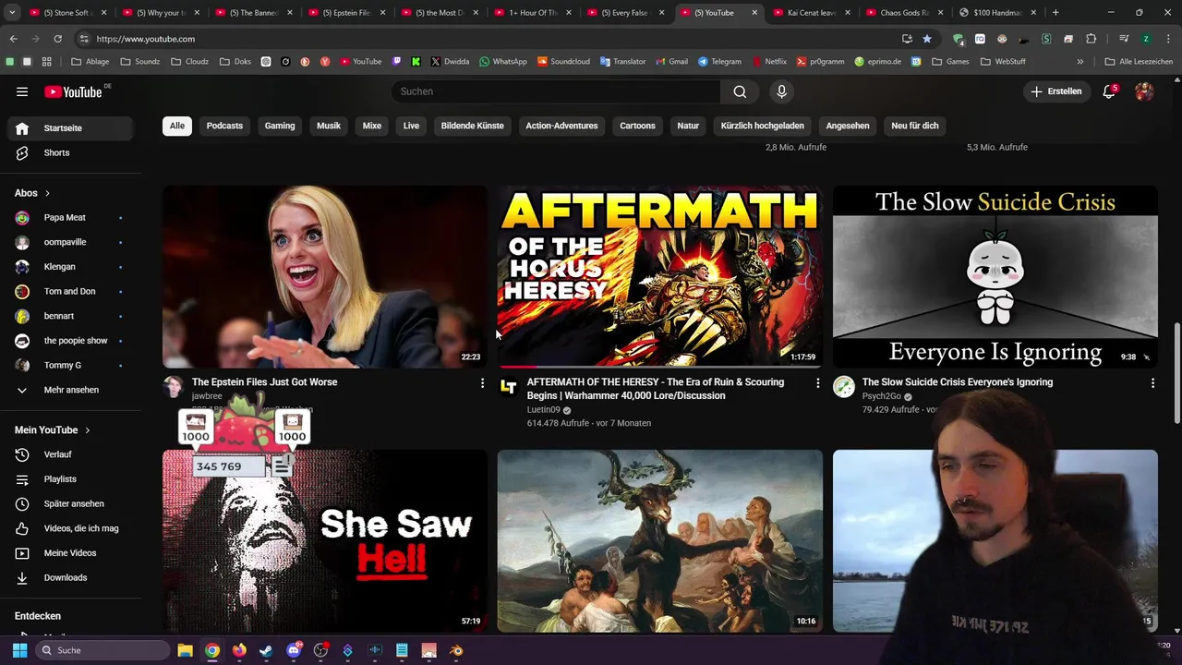Reload the page with the browser refresh button

coord(57,39)
